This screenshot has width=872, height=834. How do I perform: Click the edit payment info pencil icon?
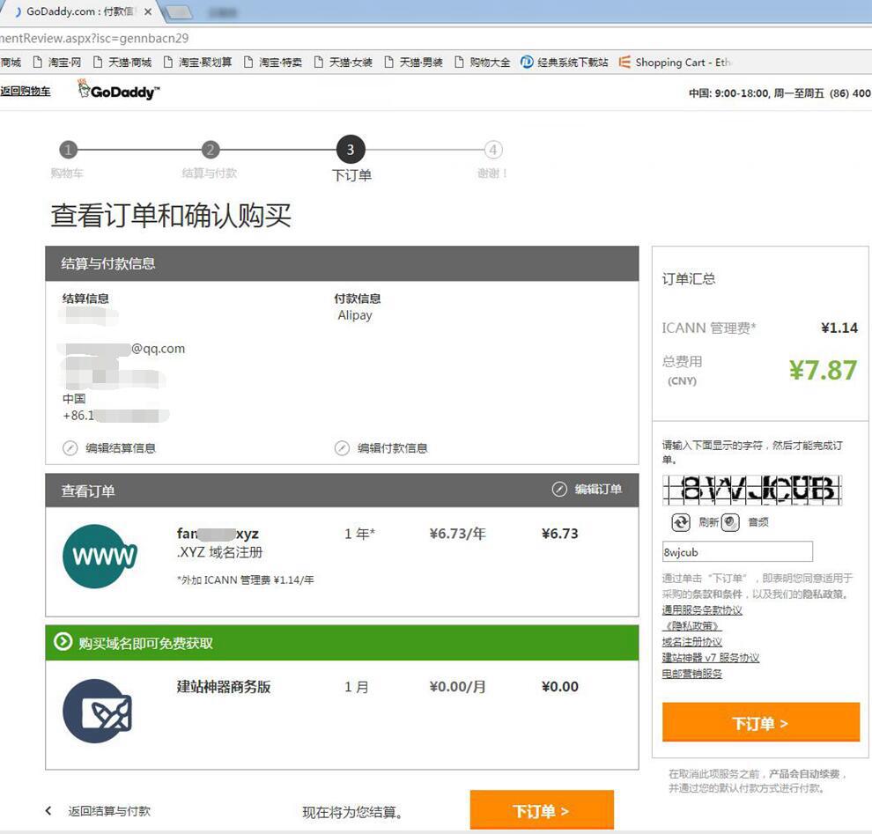tap(342, 448)
